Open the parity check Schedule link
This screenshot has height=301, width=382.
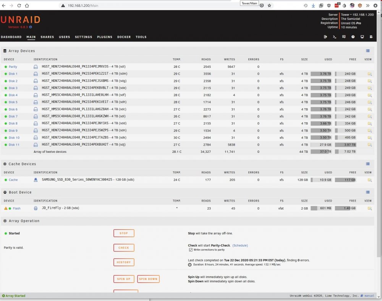click(240, 245)
